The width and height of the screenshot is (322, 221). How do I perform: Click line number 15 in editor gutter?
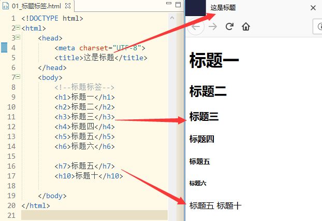(x=11, y=156)
